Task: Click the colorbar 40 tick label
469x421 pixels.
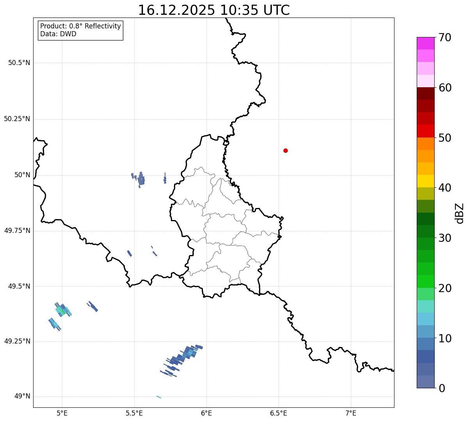Action: coord(445,188)
